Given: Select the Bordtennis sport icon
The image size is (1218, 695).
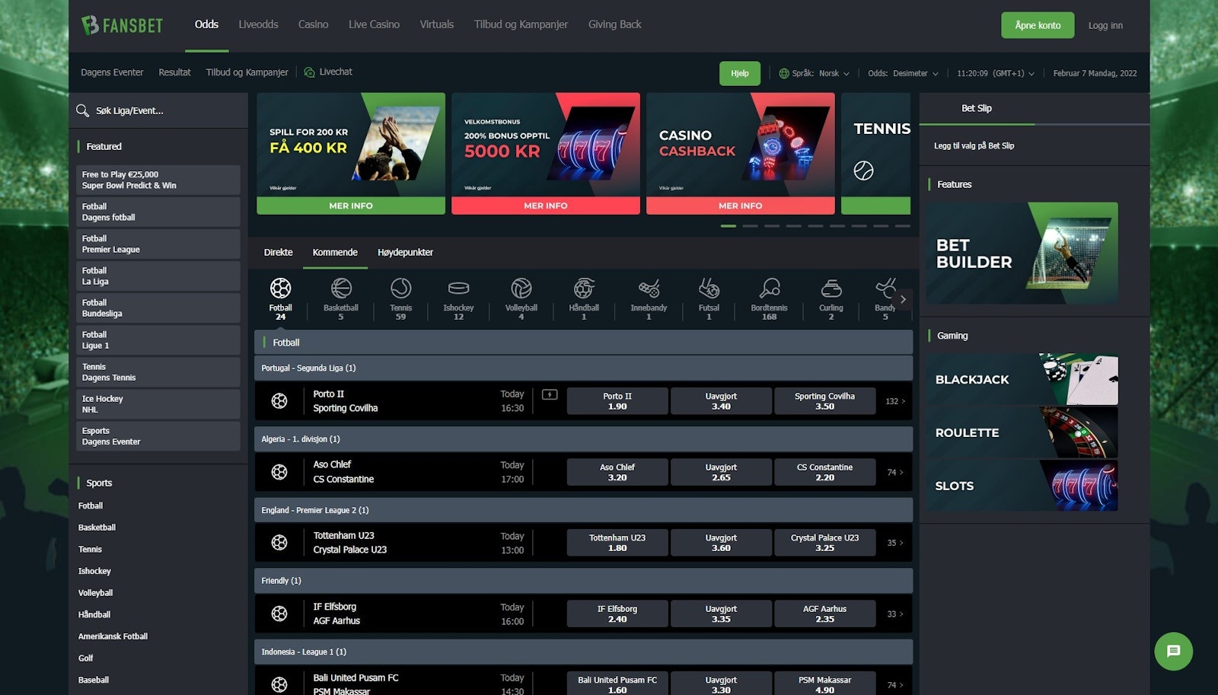Looking at the screenshot, I should (769, 291).
